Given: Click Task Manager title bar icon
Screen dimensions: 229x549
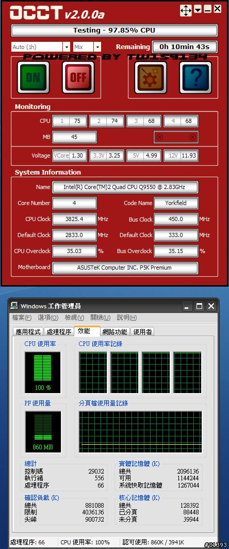Looking at the screenshot, I should [x=14, y=306].
